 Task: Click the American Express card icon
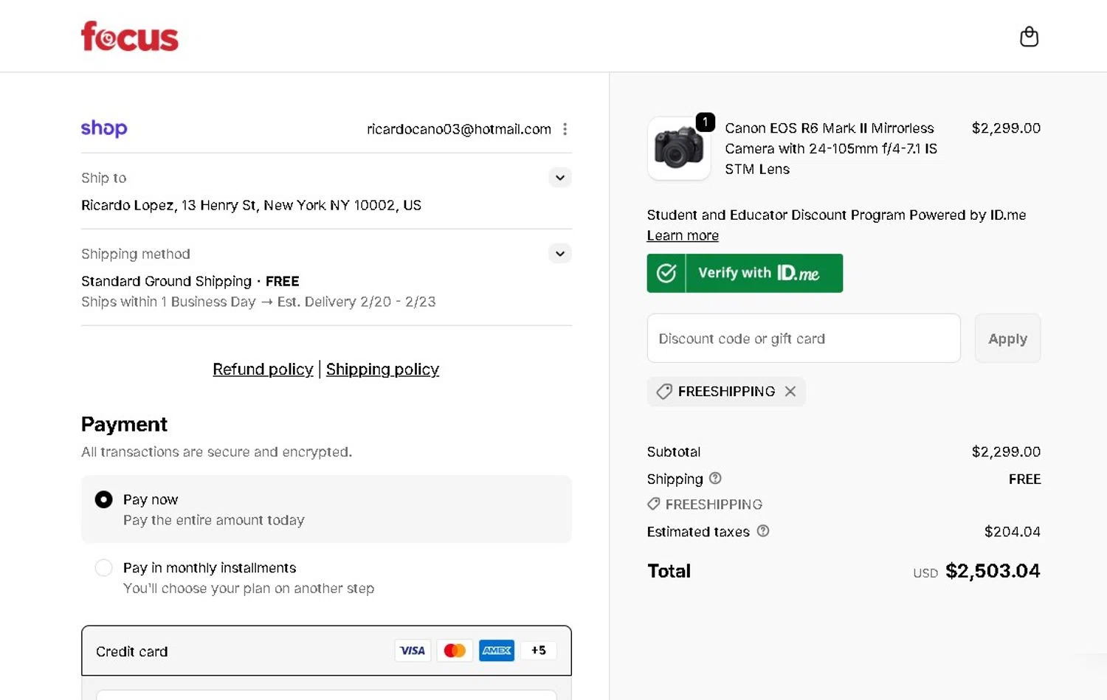(497, 651)
